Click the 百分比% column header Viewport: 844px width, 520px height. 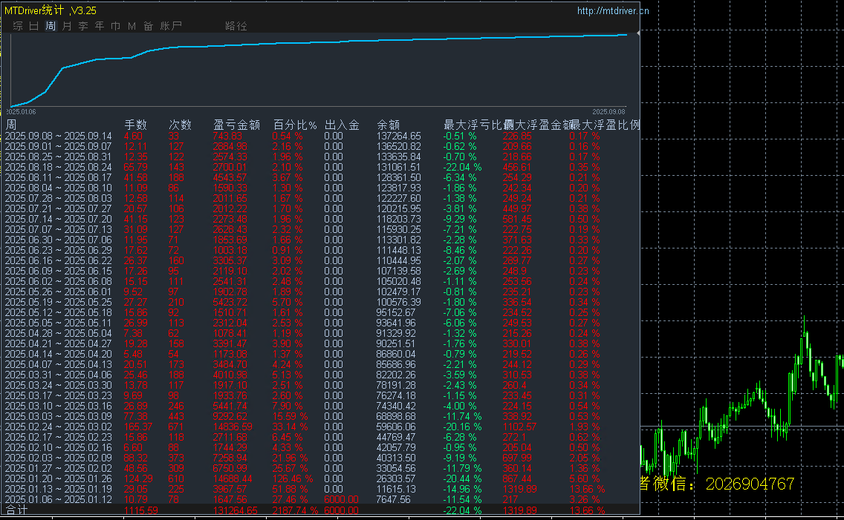coord(294,125)
